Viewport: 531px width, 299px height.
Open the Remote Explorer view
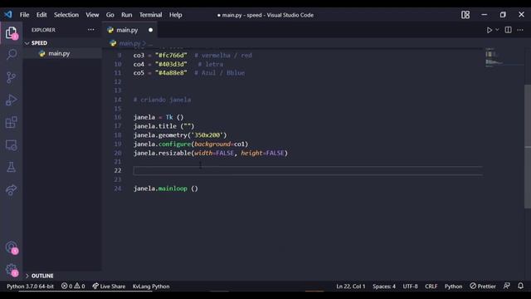click(11, 145)
